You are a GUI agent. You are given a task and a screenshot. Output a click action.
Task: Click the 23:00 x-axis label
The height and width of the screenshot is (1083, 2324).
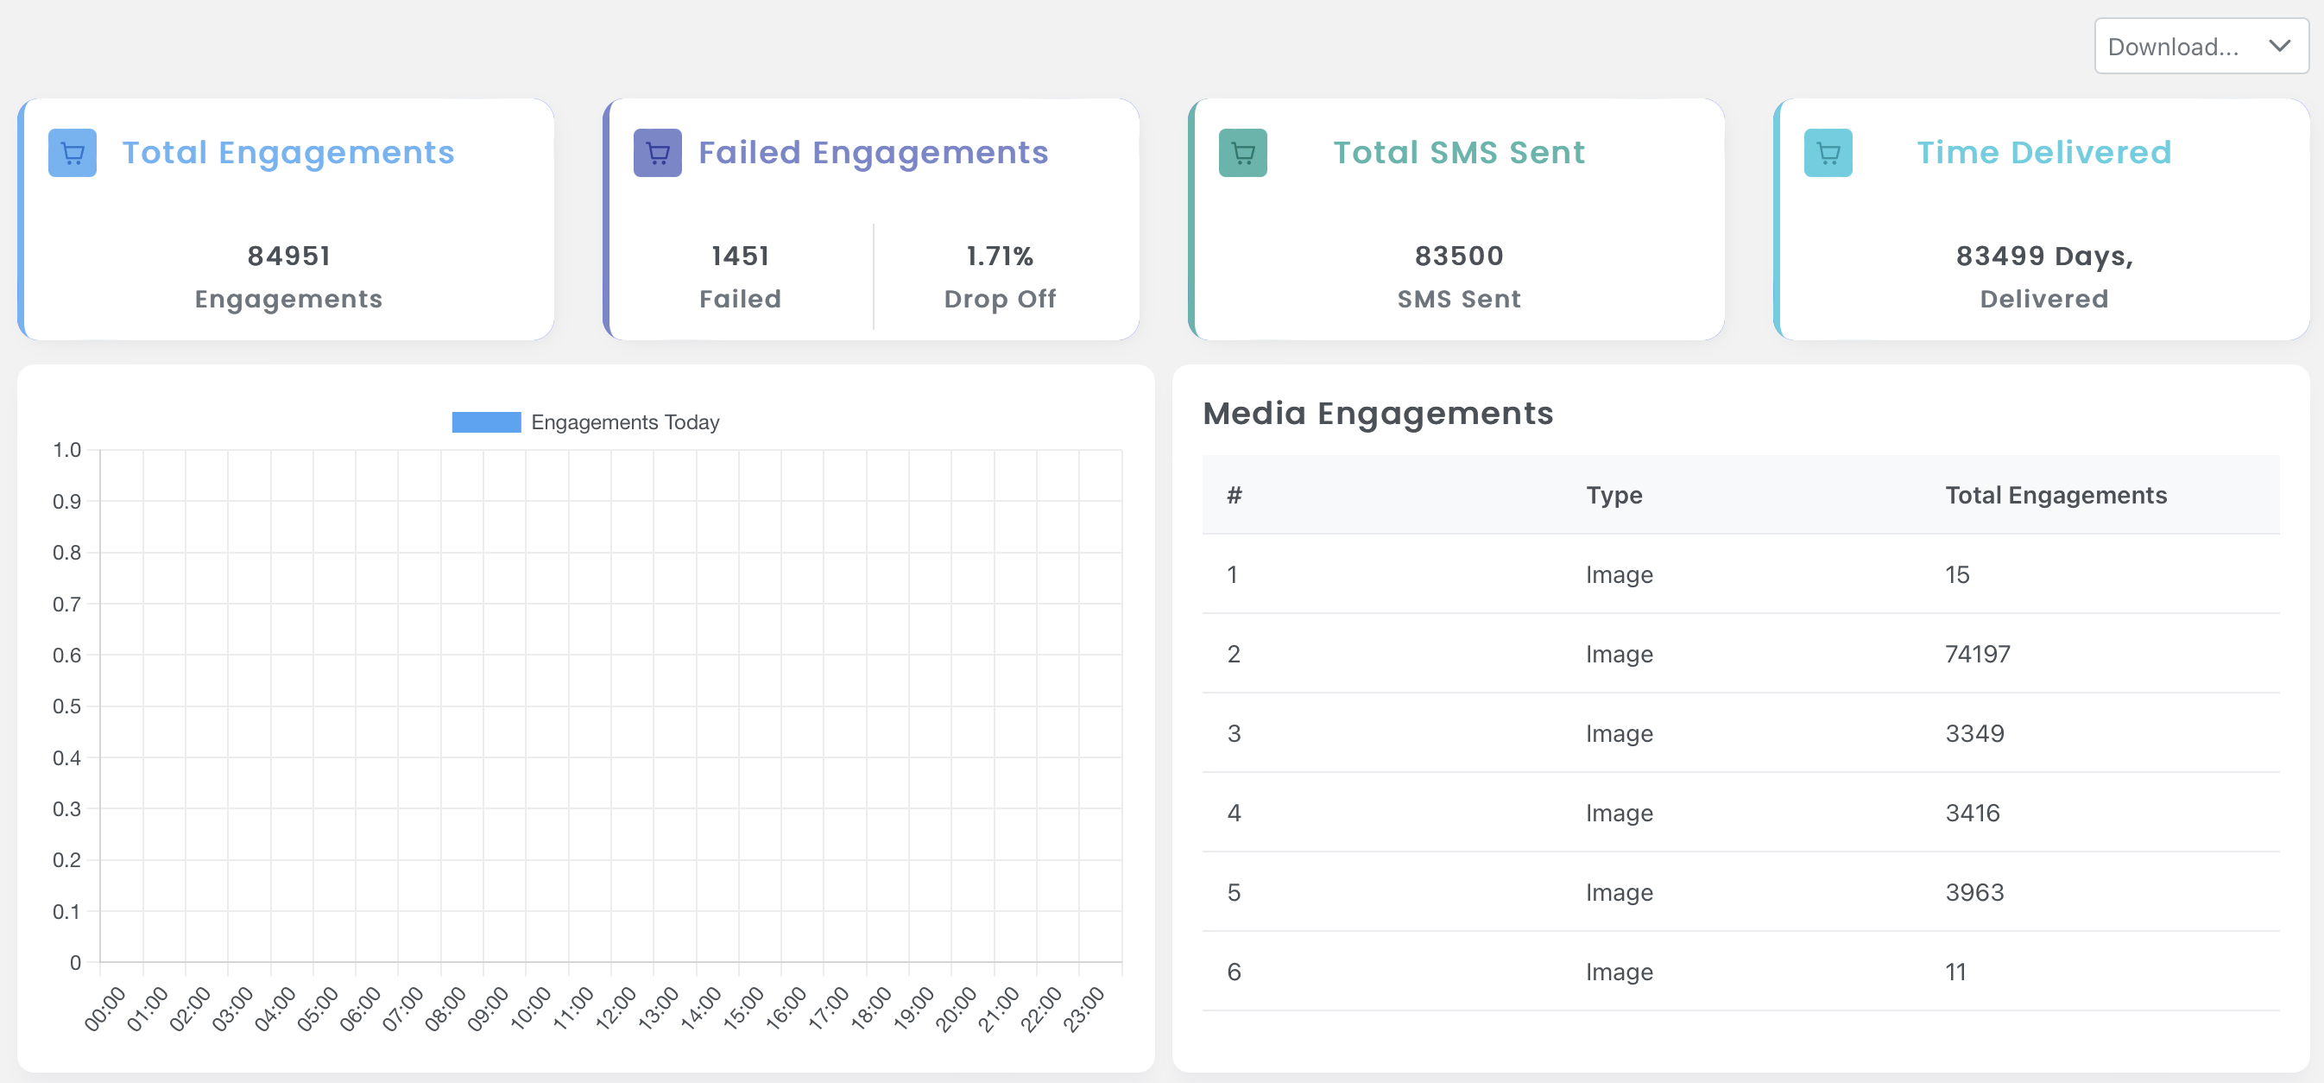[x=1085, y=1008]
